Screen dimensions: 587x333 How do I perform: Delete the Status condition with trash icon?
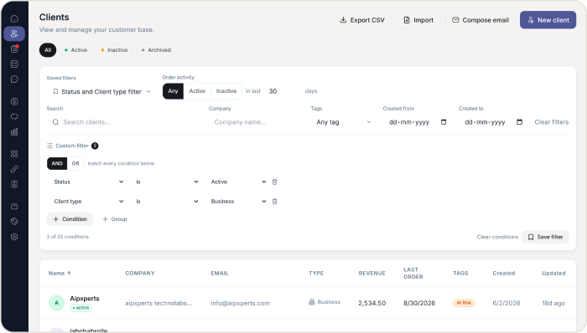point(274,182)
